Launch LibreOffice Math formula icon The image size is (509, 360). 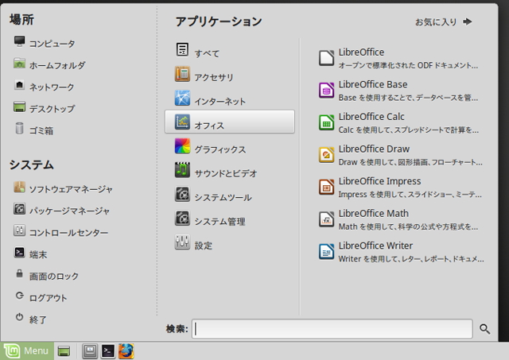(326, 219)
